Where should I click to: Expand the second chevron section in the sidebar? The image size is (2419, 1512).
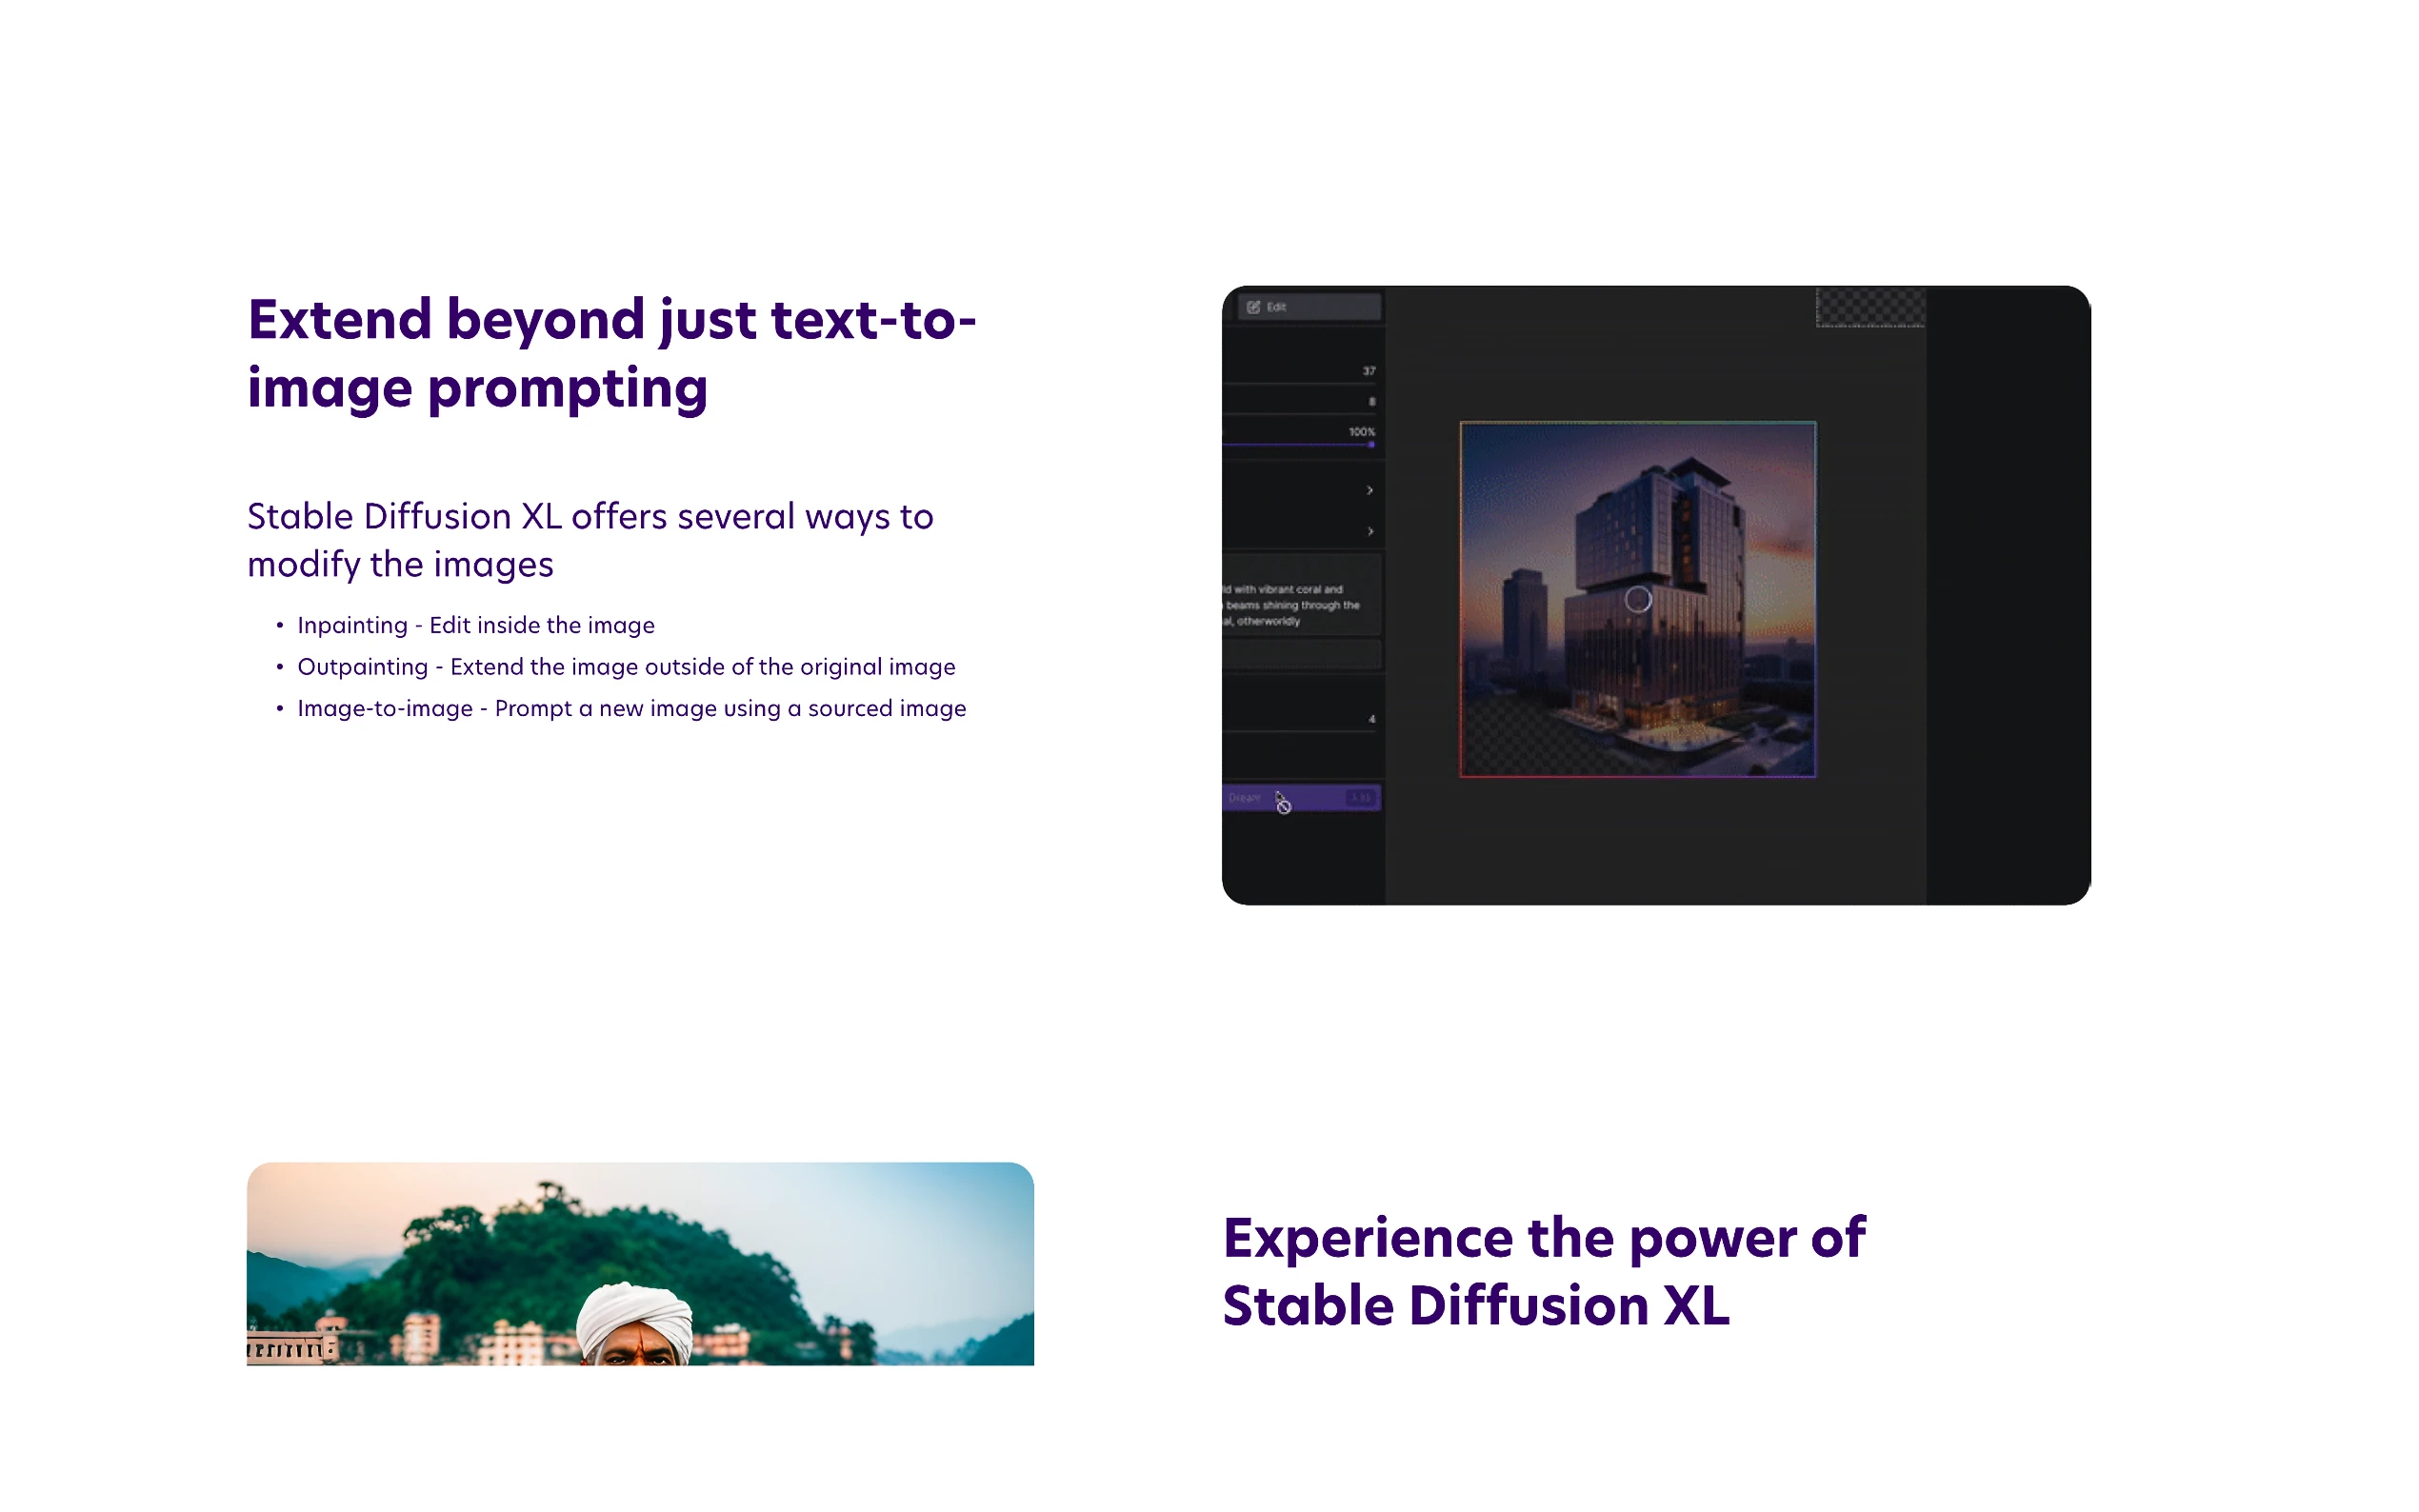click(x=1370, y=529)
